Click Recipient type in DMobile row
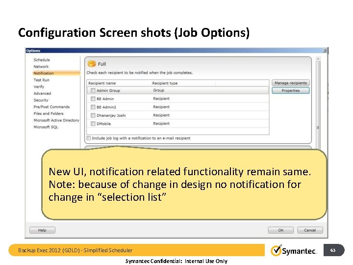Screen dimensions: 353x265 pos(161,124)
